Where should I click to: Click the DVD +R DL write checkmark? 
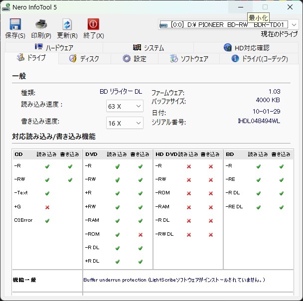click(141, 262)
